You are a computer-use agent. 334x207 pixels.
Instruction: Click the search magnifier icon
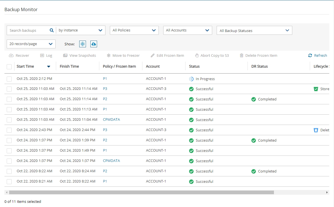(x=51, y=31)
